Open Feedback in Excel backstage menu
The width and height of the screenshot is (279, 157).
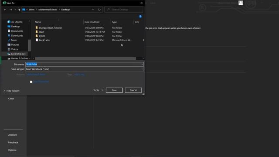point(13,143)
